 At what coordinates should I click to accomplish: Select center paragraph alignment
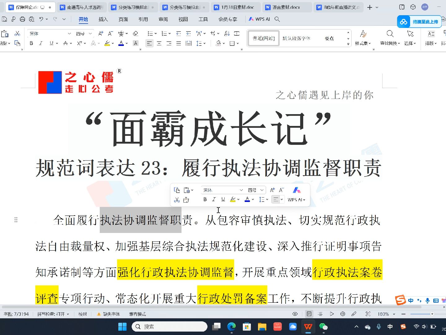point(159,43)
